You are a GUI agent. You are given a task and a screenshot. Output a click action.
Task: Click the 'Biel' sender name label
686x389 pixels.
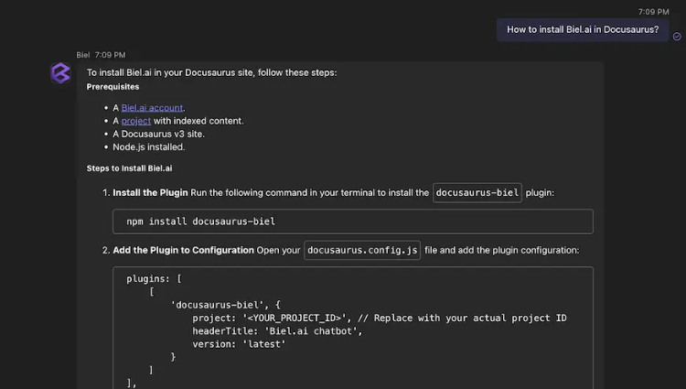83,55
